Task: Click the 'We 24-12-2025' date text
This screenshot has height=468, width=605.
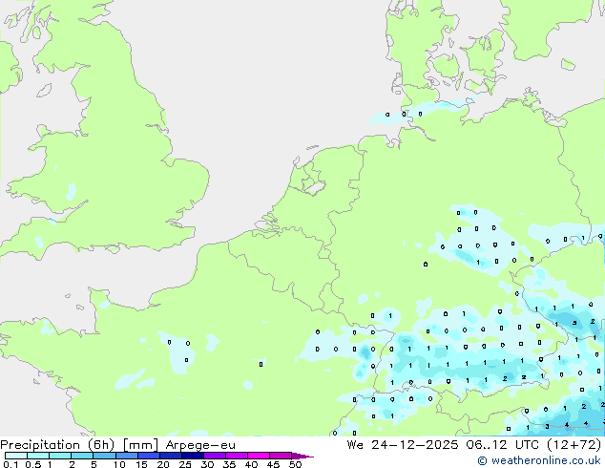Action: coord(403,445)
